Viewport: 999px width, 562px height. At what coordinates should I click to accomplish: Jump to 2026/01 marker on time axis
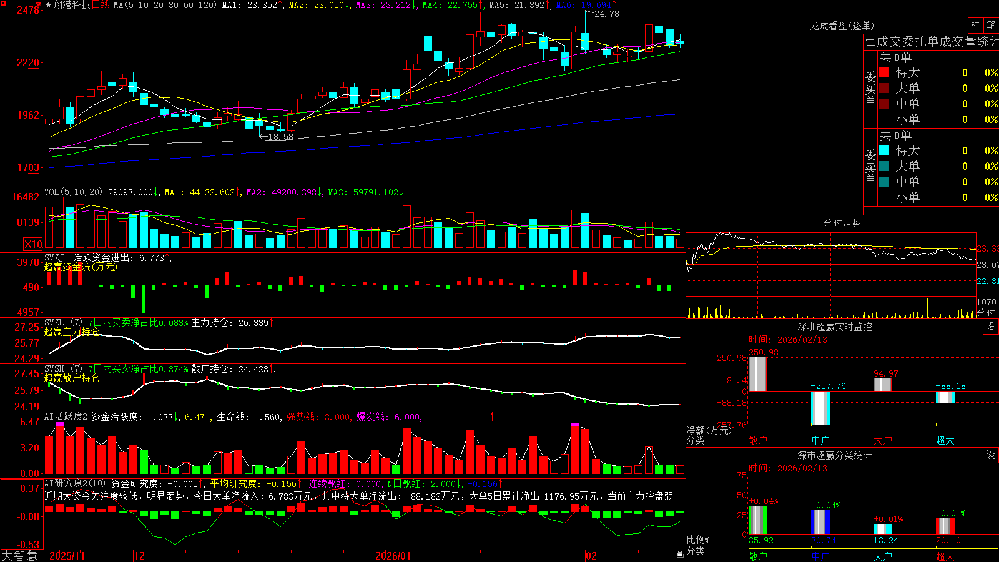click(393, 556)
